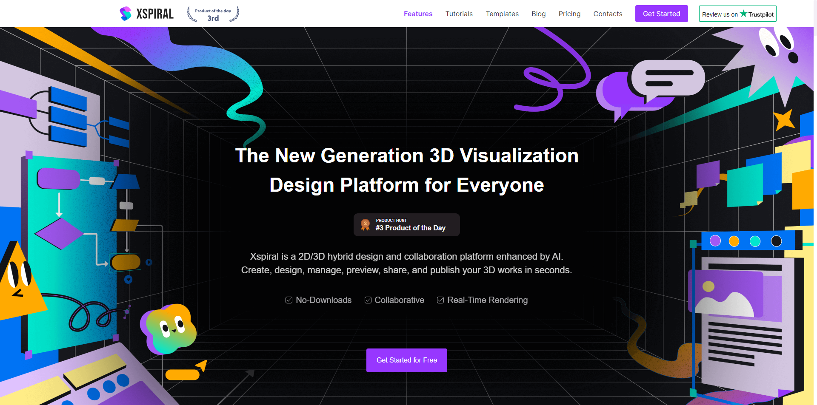This screenshot has height=405, width=817.
Task: Click the headline line 'Design Platform for Everyone'
Action: coord(407,185)
